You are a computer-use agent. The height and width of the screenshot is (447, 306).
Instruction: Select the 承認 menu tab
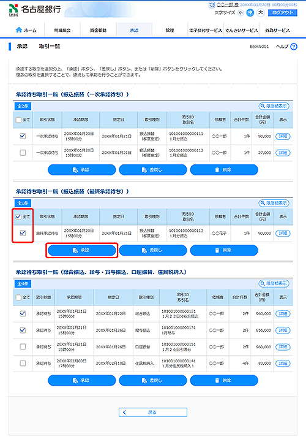pyautogui.click(x=134, y=30)
